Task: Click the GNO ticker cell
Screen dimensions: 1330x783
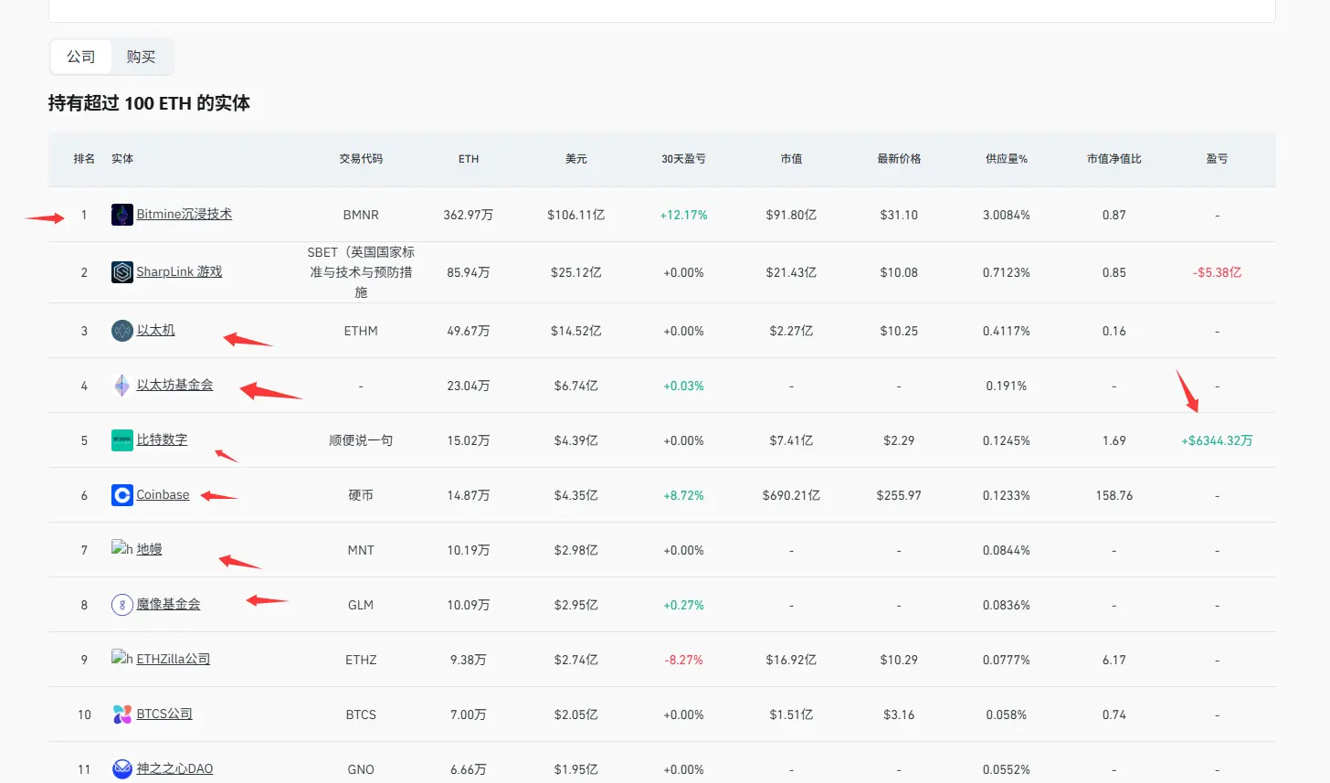Action: tap(361, 769)
